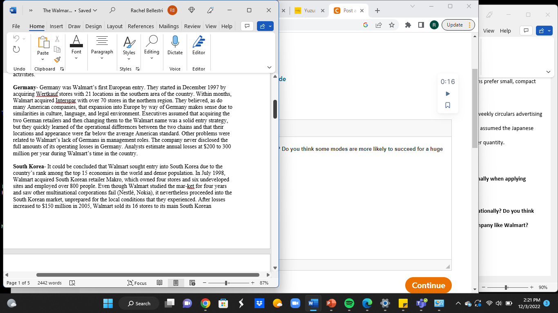Click the Undo arrow icon in Word
Screen dimensions: 558x313
click(16, 39)
